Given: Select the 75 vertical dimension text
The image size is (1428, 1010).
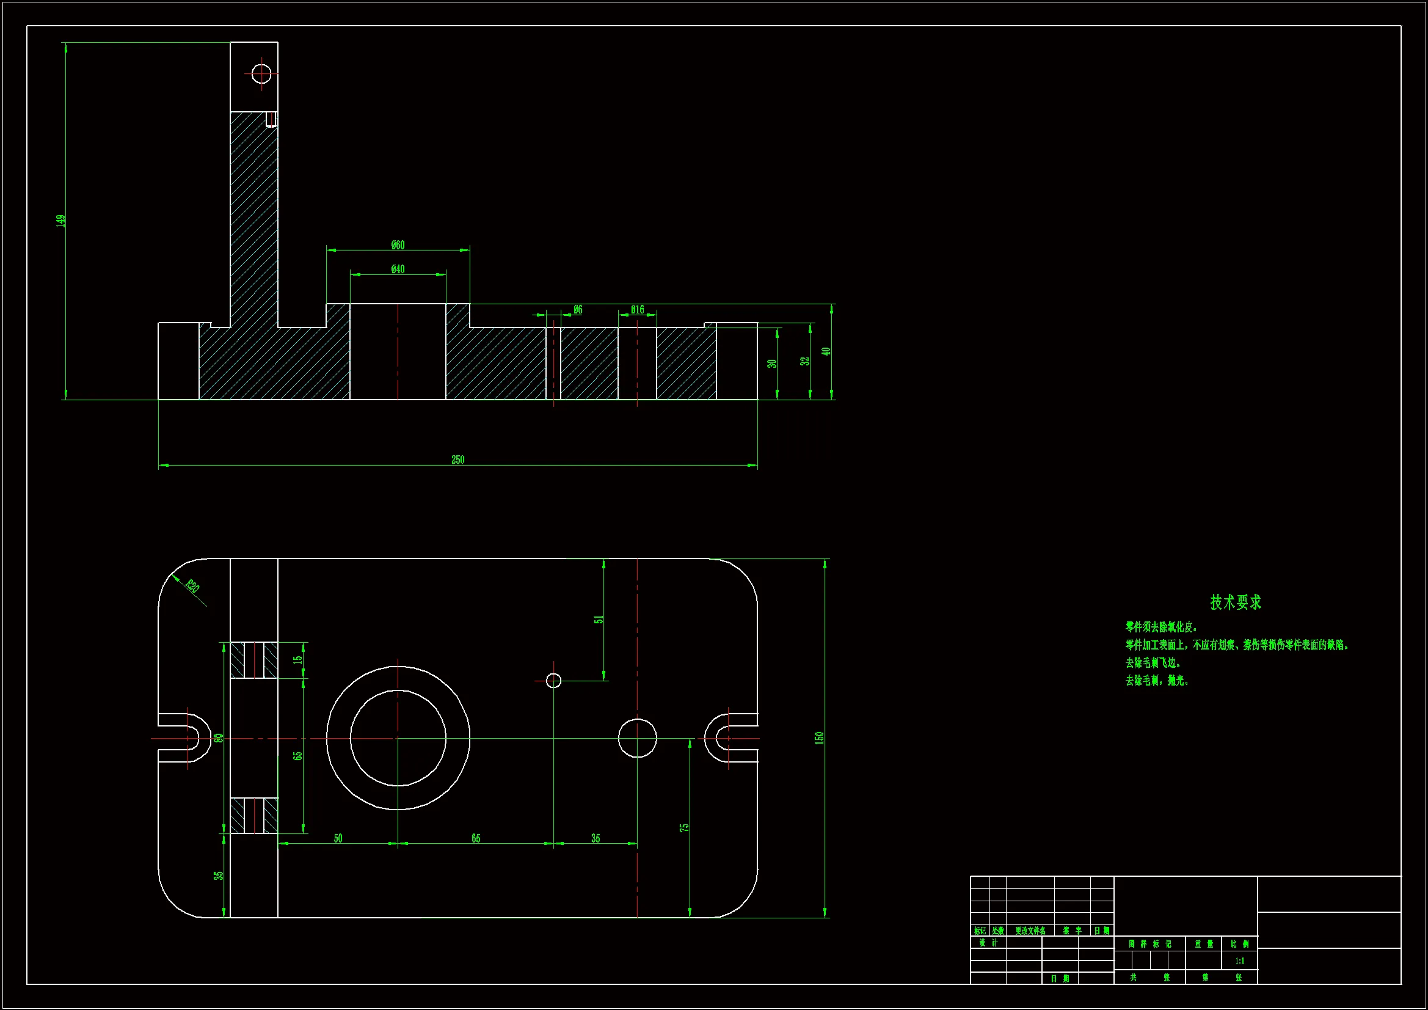Looking at the screenshot, I should tap(684, 829).
